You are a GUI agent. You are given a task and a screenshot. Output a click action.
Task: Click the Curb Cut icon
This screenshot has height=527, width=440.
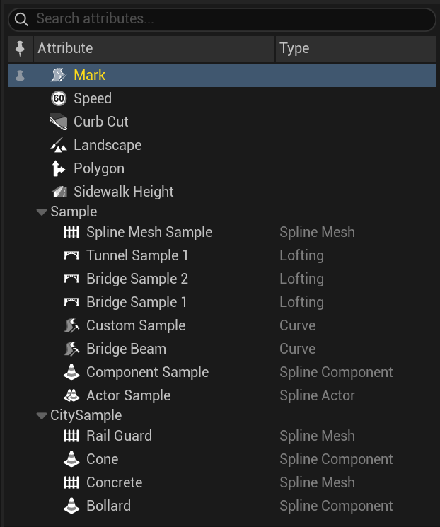59,122
